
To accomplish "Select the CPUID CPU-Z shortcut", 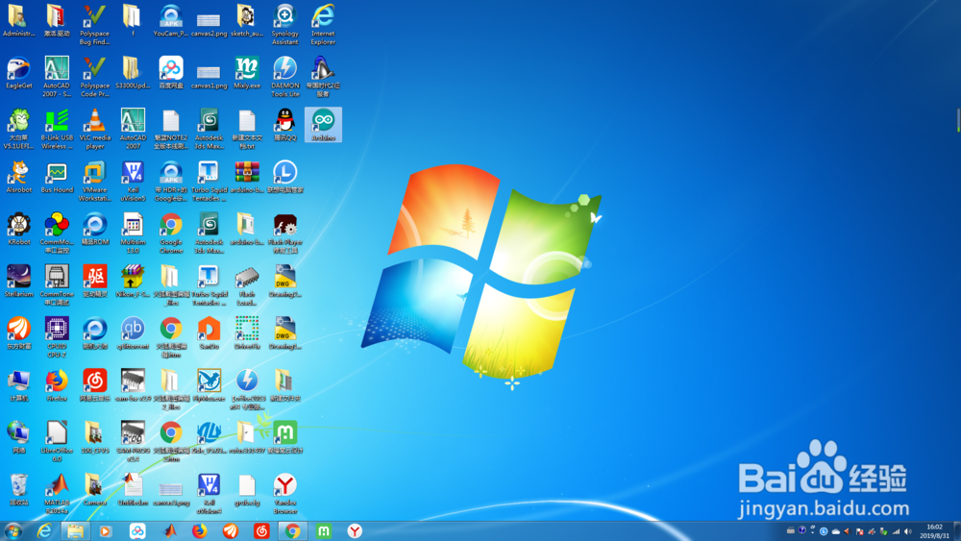I will point(57,337).
